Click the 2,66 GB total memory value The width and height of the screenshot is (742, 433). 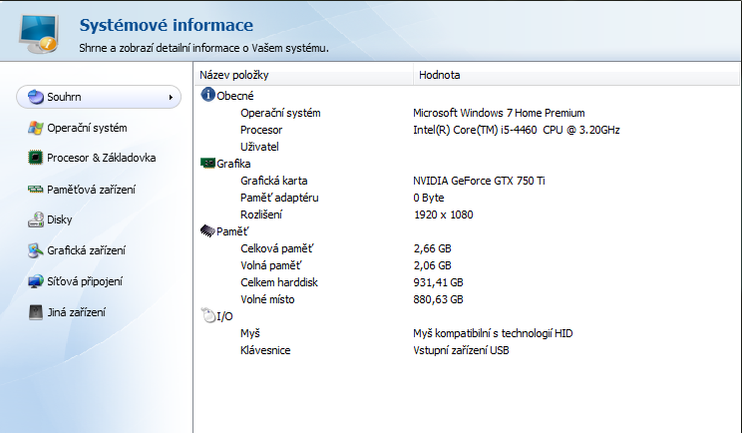coord(432,248)
